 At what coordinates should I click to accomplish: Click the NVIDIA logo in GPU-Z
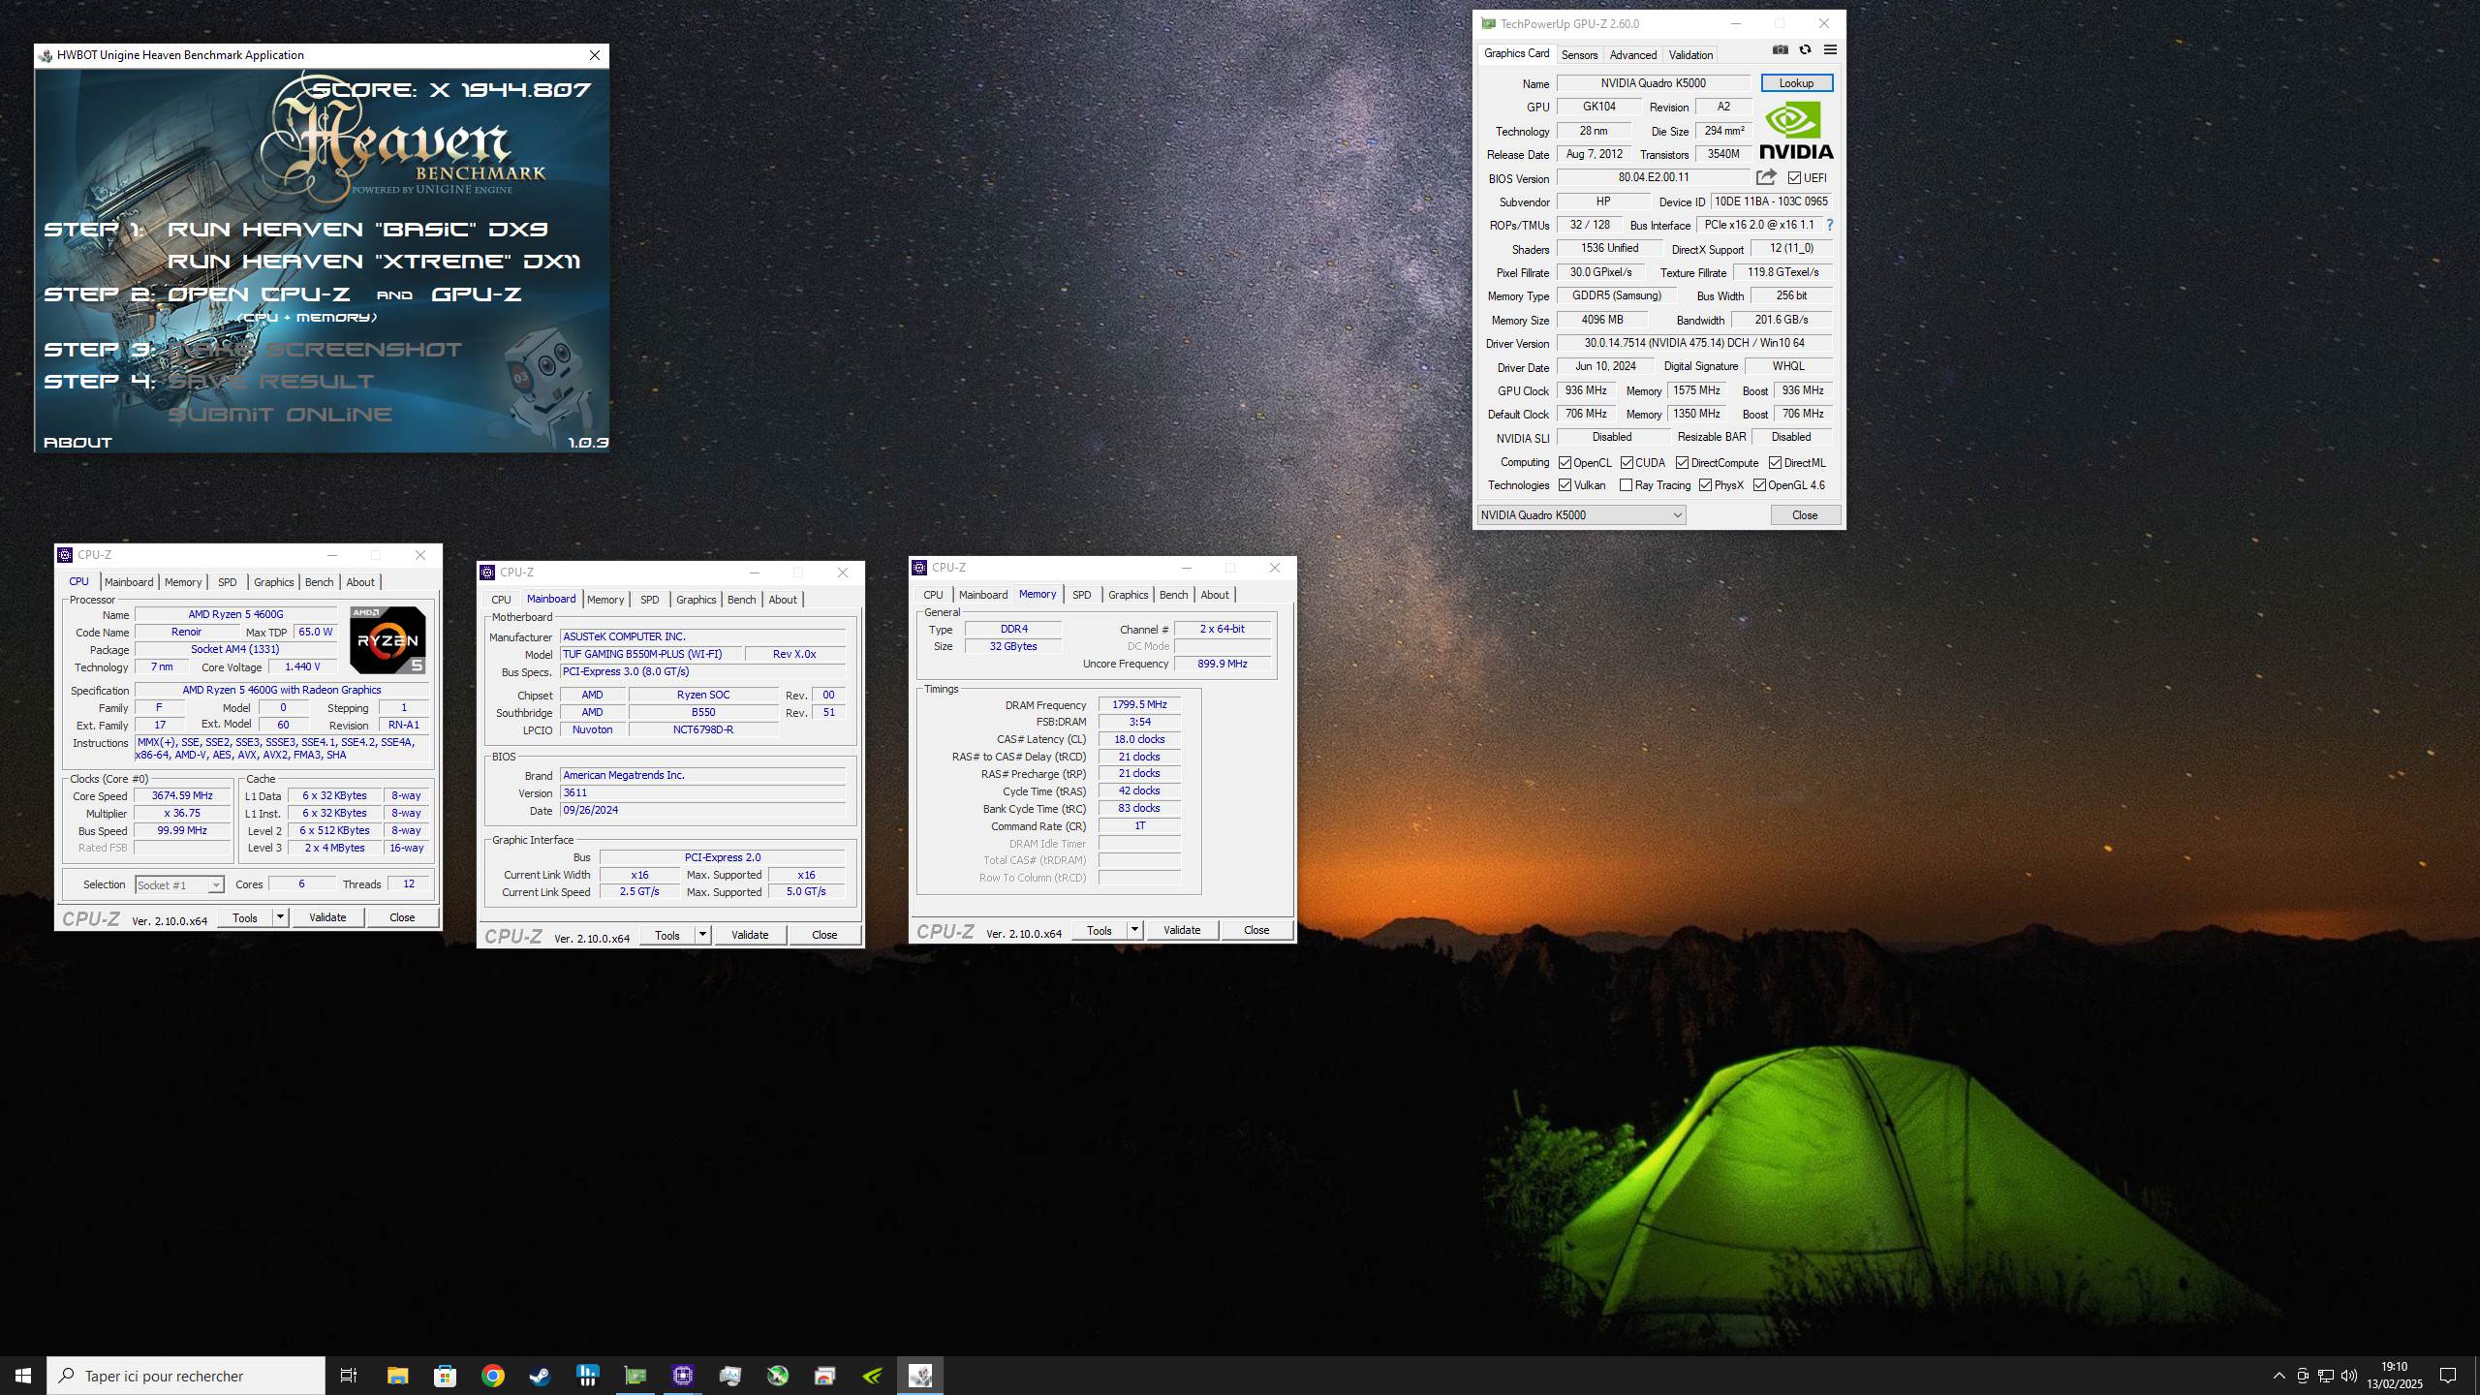(1796, 130)
